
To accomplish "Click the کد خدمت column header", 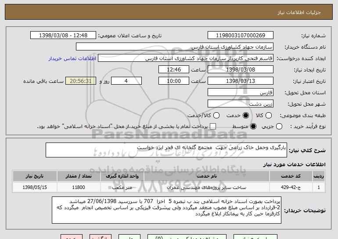I will coord(291,176).
